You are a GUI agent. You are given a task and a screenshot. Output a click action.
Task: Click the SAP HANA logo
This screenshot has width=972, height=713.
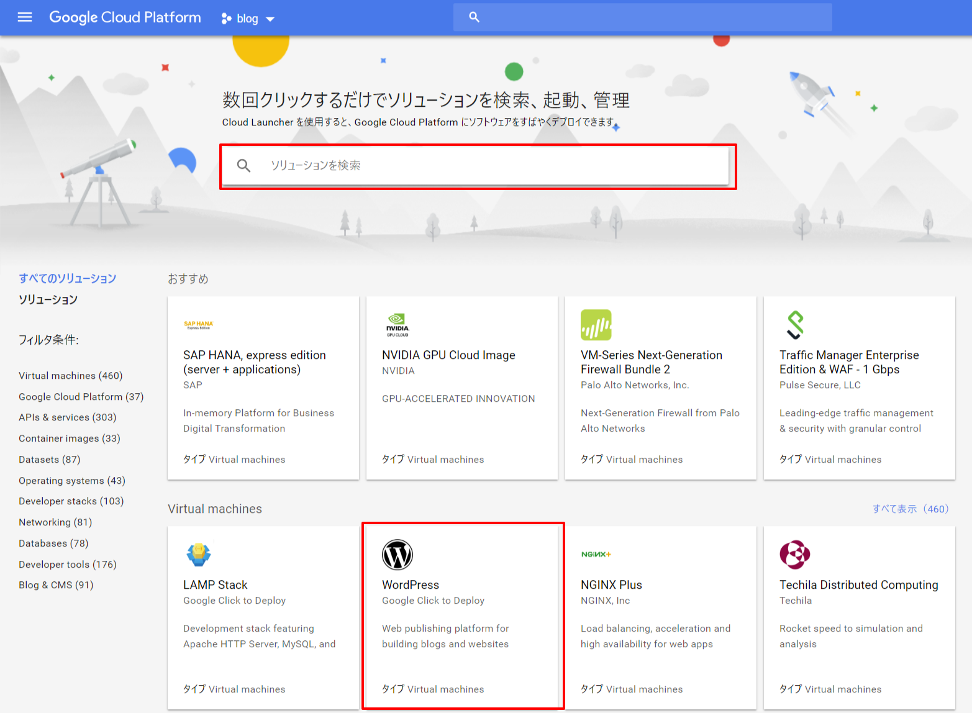[x=198, y=325]
